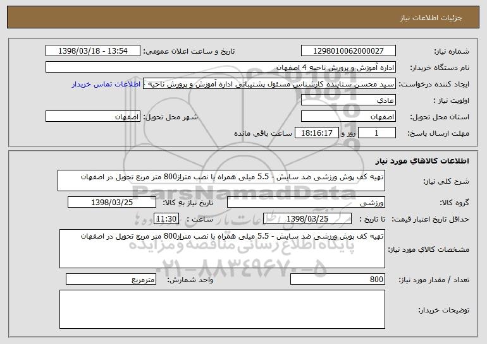Click the header title جزئیات اطلاعات نیاز

(x=431, y=18)
